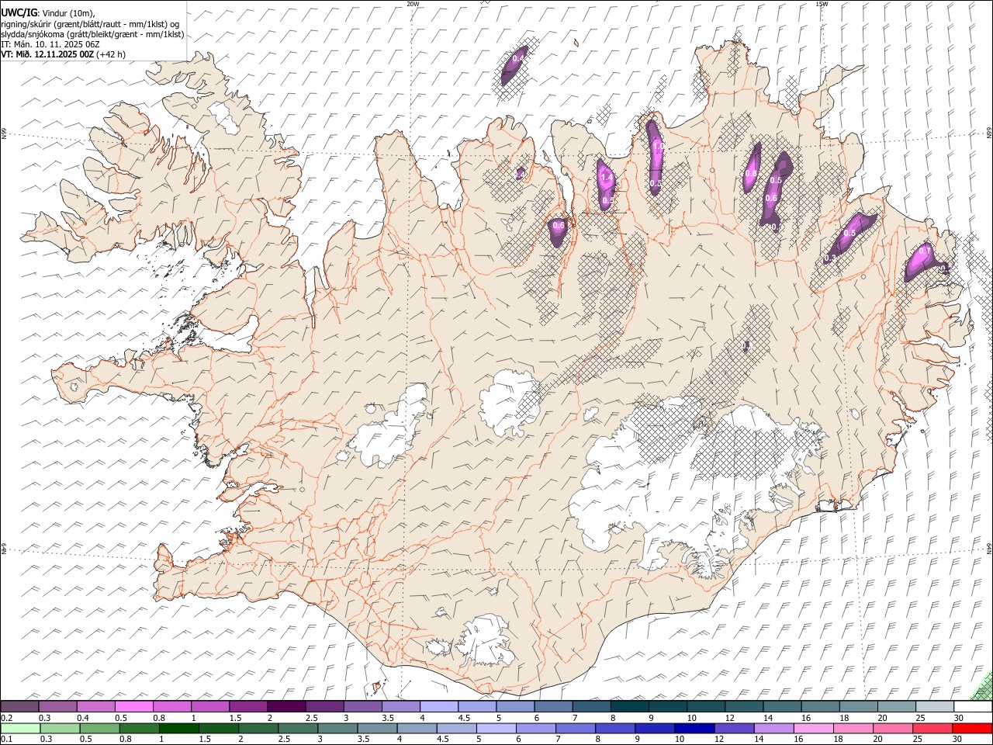Click the 'slydda/snjókoma' description line in header
This screenshot has width=993, height=745.
tap(92, 34)
